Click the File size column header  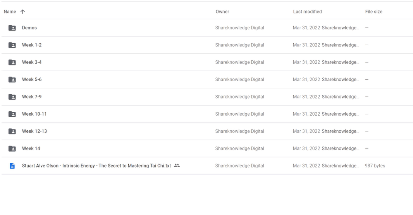373,12
